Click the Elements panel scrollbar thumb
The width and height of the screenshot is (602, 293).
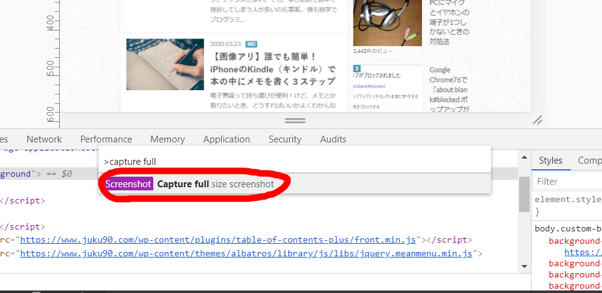point(524,194)
